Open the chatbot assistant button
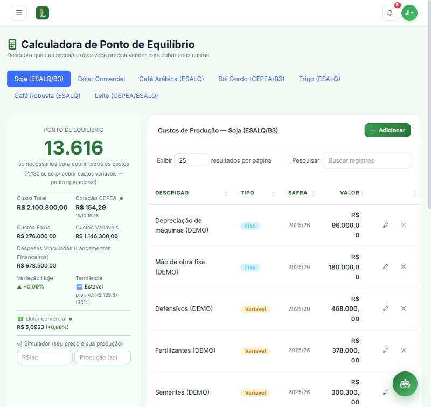 pyautogui.click(x=405, y=384)
